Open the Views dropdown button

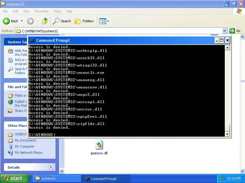(x=104, y=21)
